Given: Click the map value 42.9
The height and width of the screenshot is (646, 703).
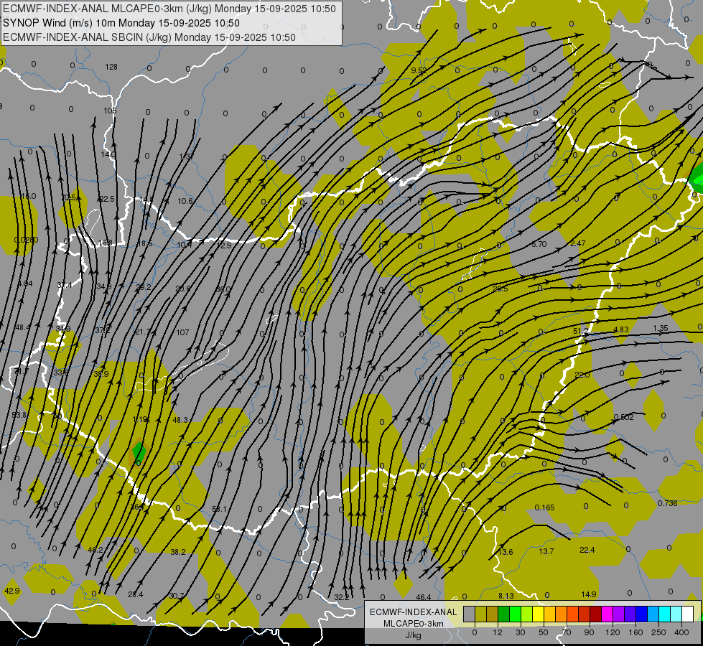Looking at the screenshot, I should coord(11,591).
